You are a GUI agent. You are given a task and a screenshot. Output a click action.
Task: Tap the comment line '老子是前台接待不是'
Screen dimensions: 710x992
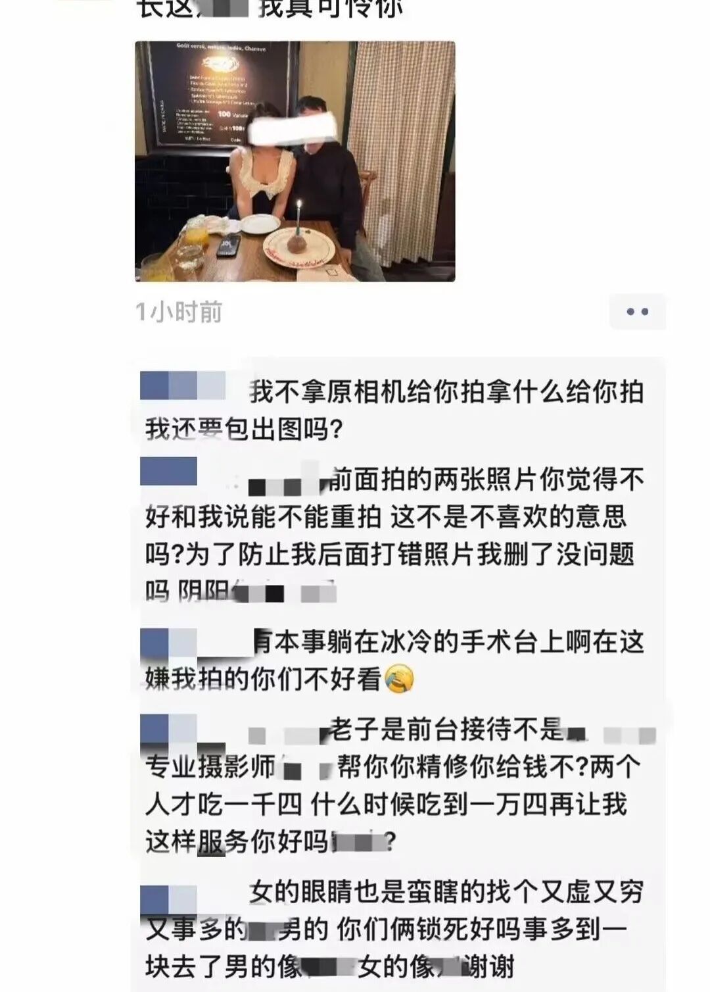click(446, 729)
